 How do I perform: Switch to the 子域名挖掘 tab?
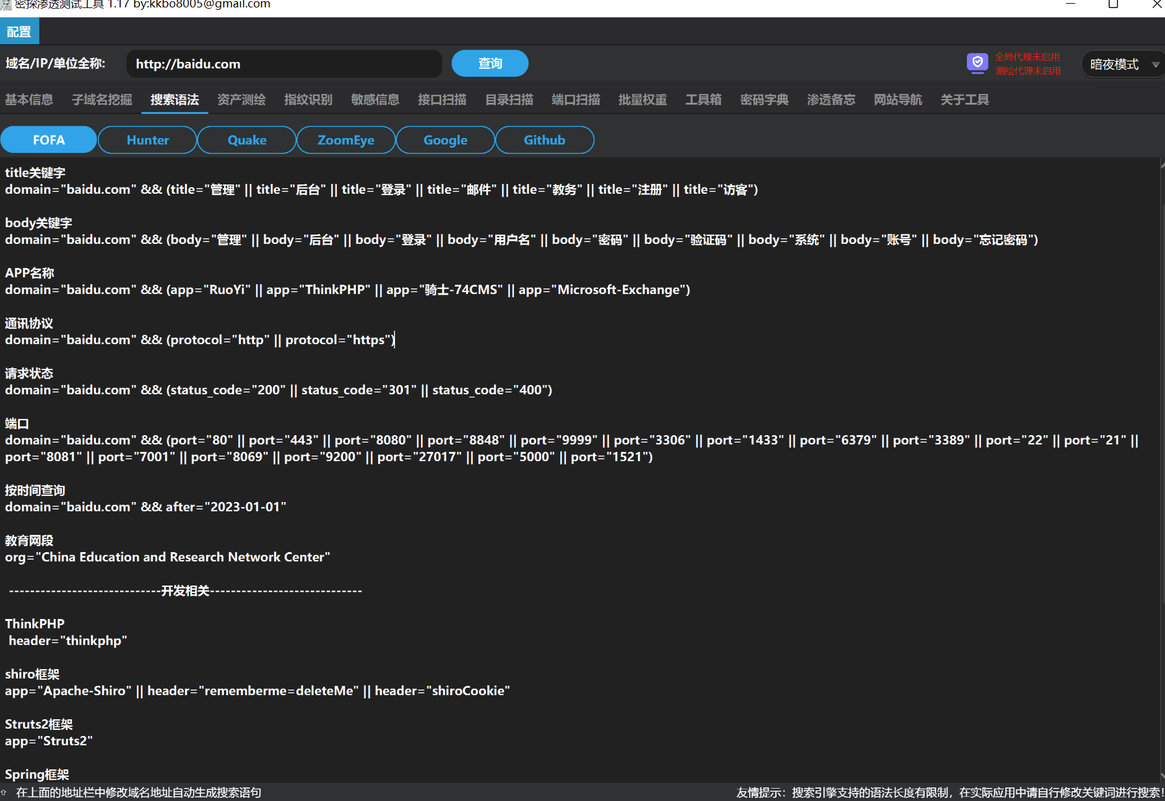point(102,100)
